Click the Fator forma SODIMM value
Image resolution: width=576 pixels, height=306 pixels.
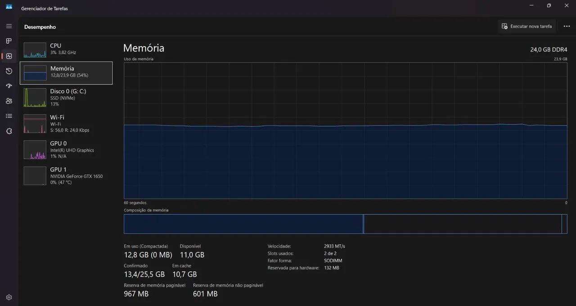click(333, 261)
